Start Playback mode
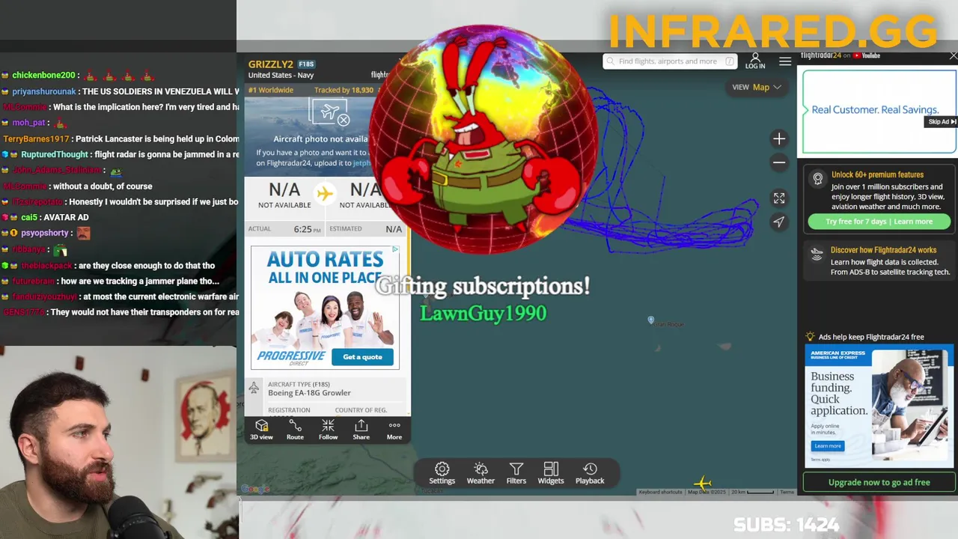 590,473
